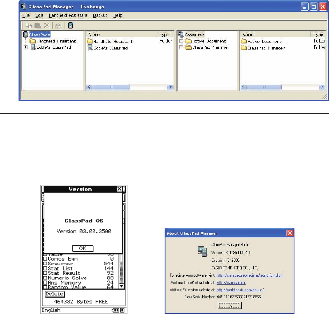Image resolution: width=329 pixels, height=314 pixels.
Task: Click the Type column header in the ClassPads list
Action: (165, 35)
